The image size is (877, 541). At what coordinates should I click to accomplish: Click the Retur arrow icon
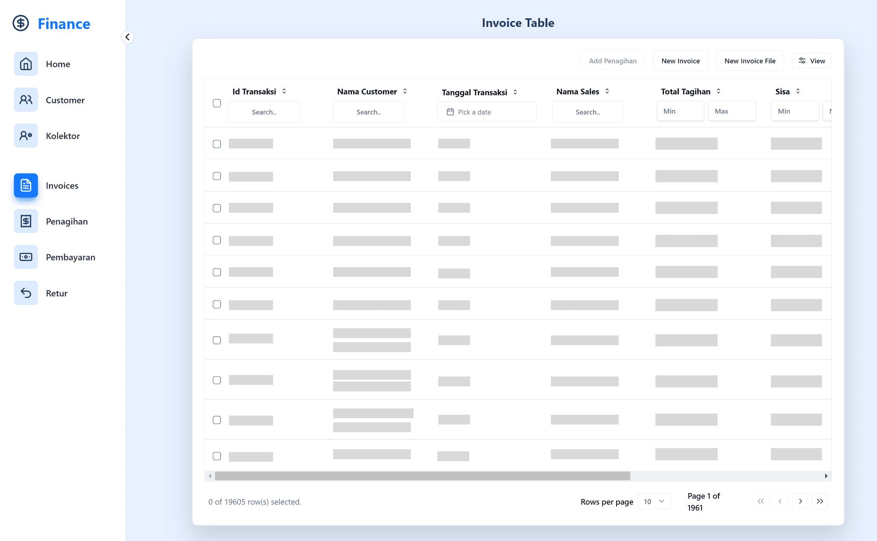[26, 293]
